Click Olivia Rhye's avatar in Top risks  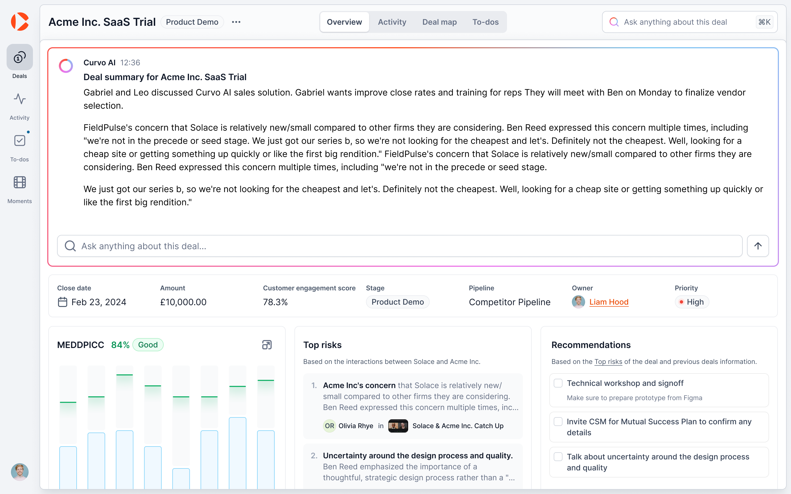point(329,426)
